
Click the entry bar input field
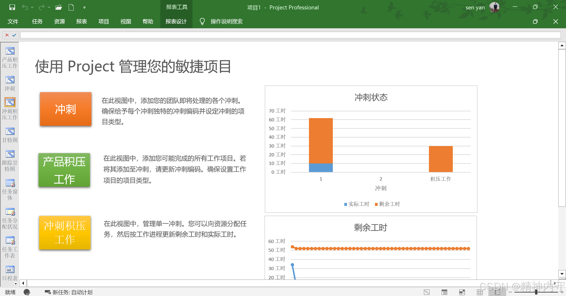tap(290, 35)
